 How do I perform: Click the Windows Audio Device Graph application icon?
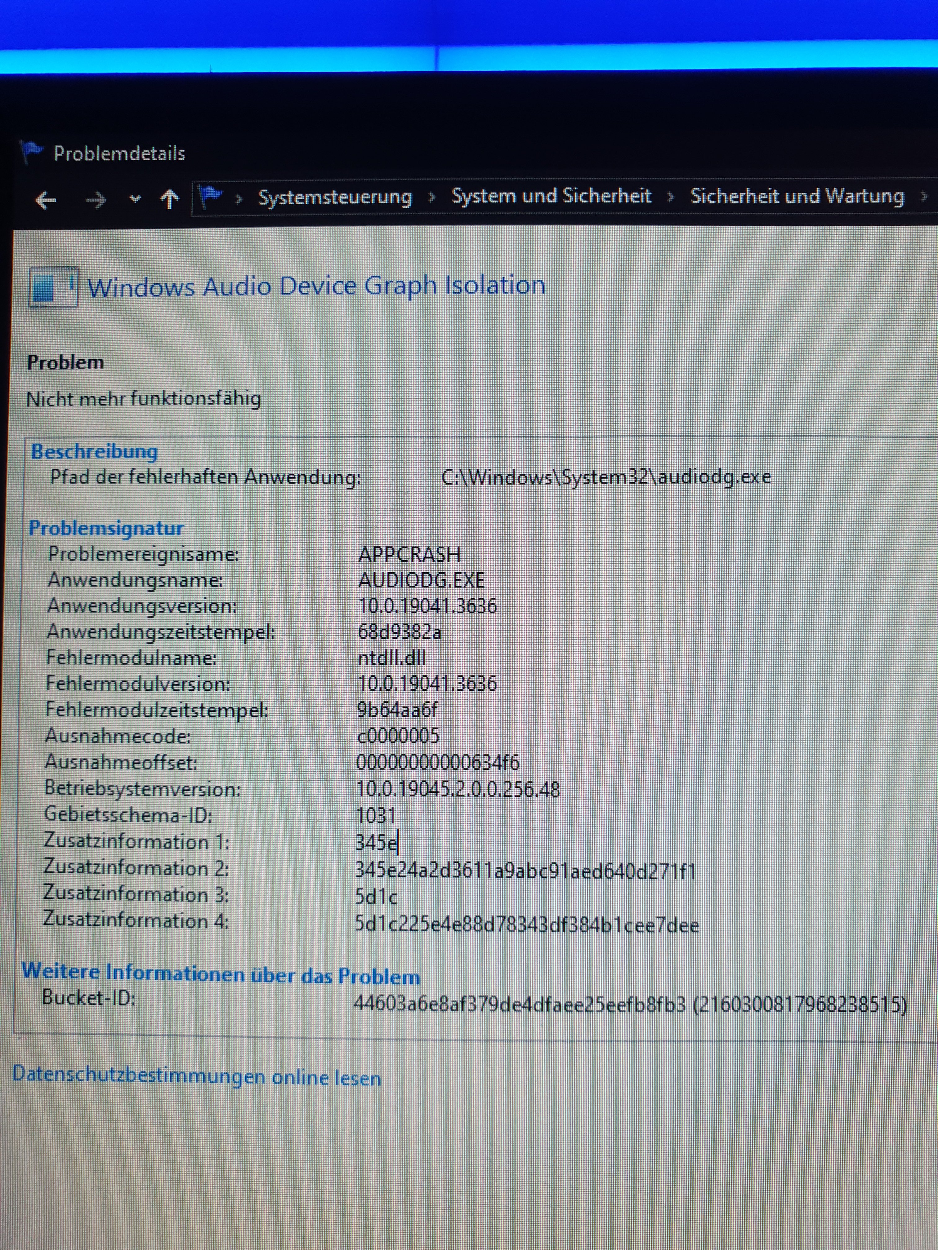[x=54, y=288]
